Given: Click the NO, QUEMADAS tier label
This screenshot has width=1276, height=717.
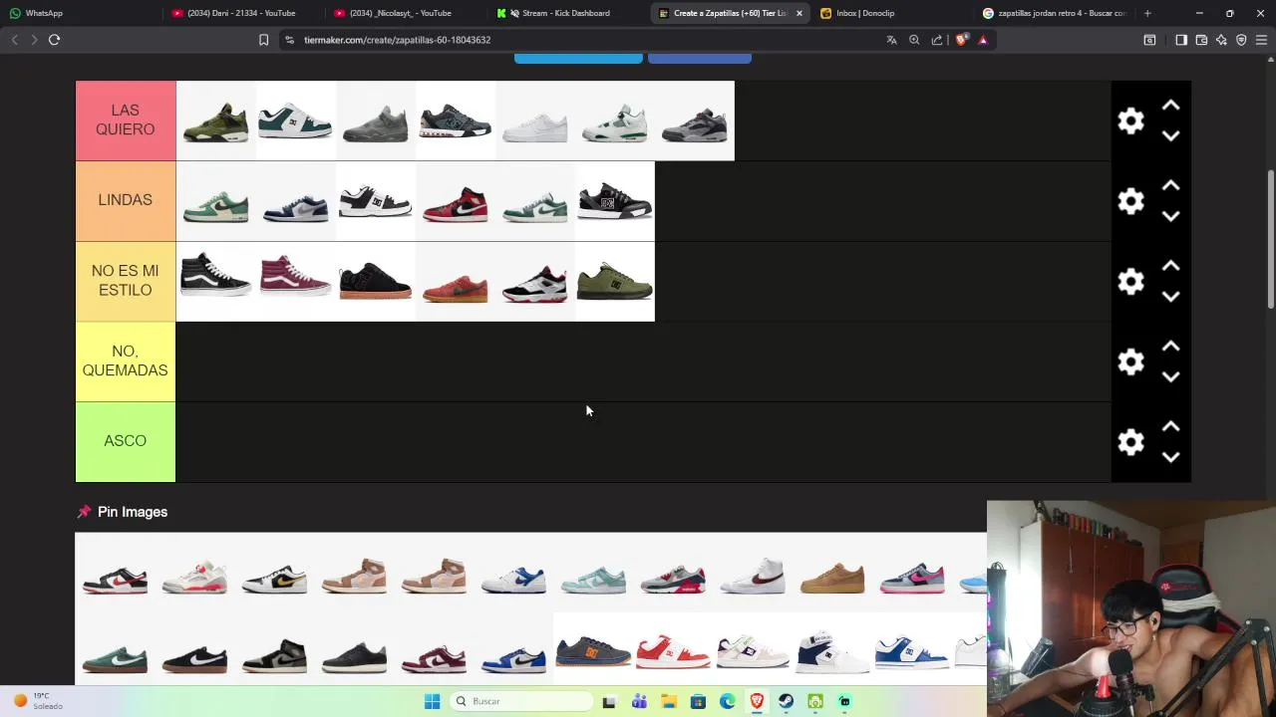Looking at the screenshot, I should coord(126,361).
